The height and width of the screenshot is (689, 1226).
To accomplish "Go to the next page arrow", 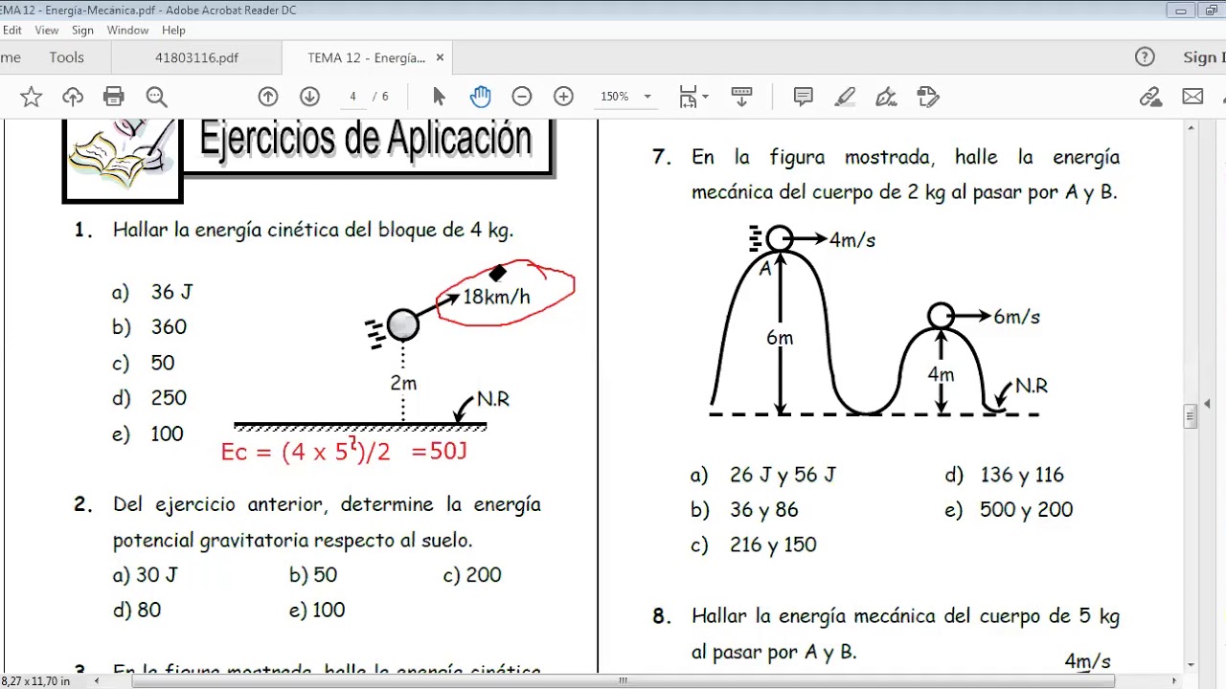I will [x=309, y=97].
